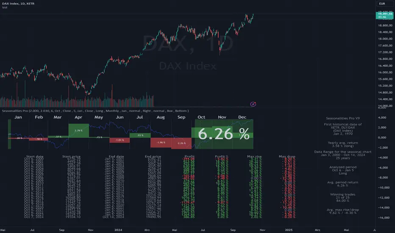Click the large 6.26 % highlighted period label
Viewport: 395px width, 233px height.
pyautogui.click(x=224, y=134)
